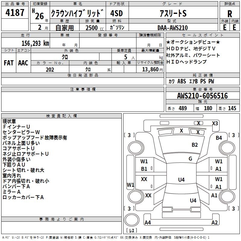Select first registration year H26
The height and width of the screenshot is (241, 241).
point(38,14)
